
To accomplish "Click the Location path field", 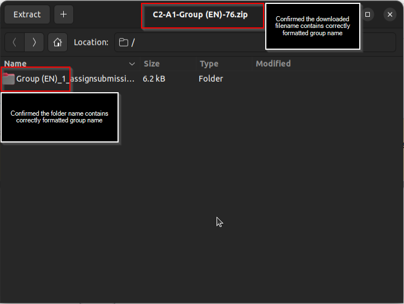I will click(255, 42).
